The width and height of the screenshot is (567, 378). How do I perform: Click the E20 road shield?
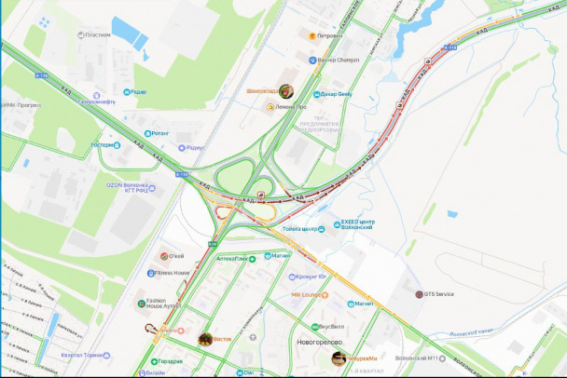pyautogui.click(x=213, y=245)
